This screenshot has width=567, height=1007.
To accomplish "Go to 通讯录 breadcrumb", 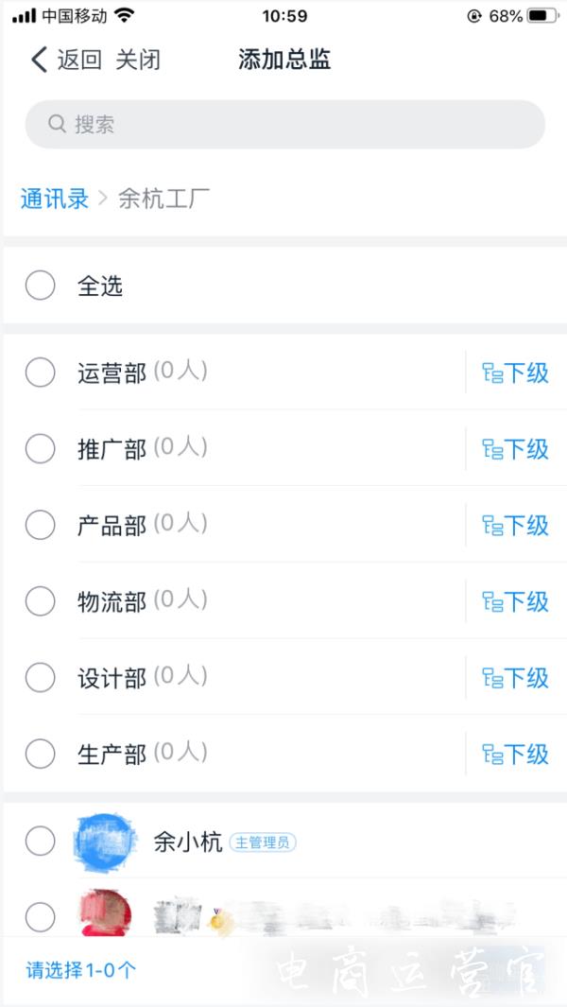I will coord(54,199).
